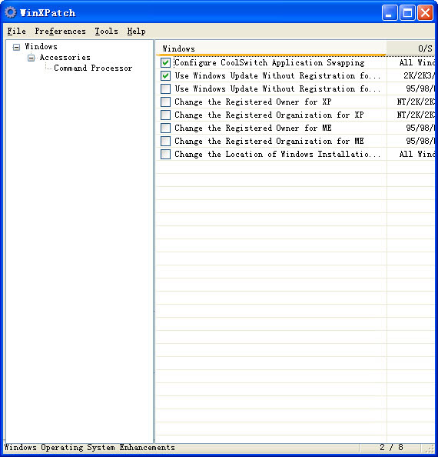438x457 pixels.
Task: Collapse the Windows tree node
Action: click(x=17, y=47)
